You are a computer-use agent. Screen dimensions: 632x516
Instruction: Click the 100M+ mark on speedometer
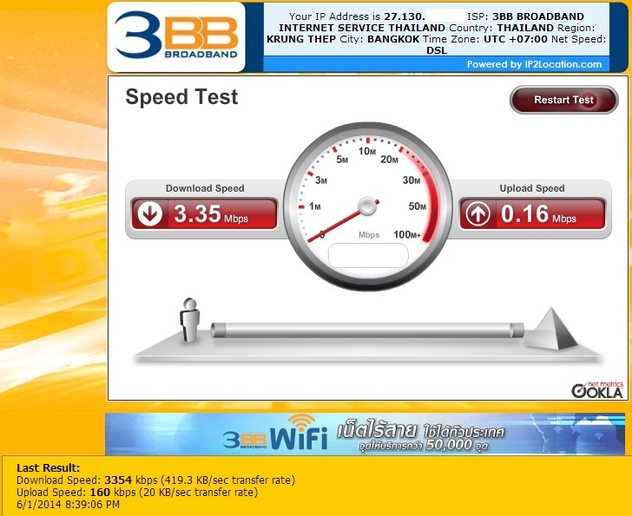coord(407,235)
